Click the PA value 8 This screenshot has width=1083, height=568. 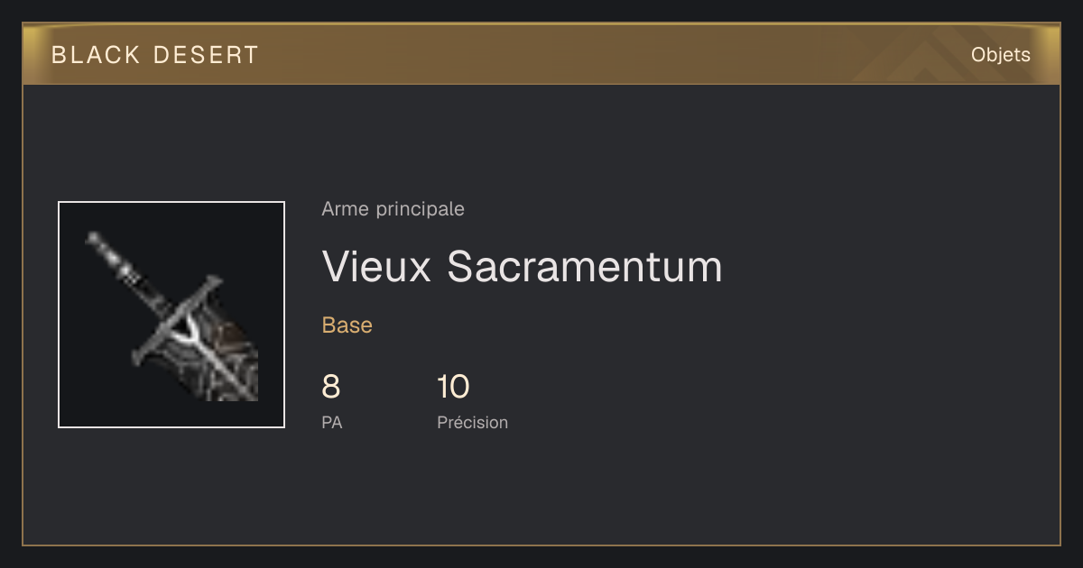click(x=330, y=387)
